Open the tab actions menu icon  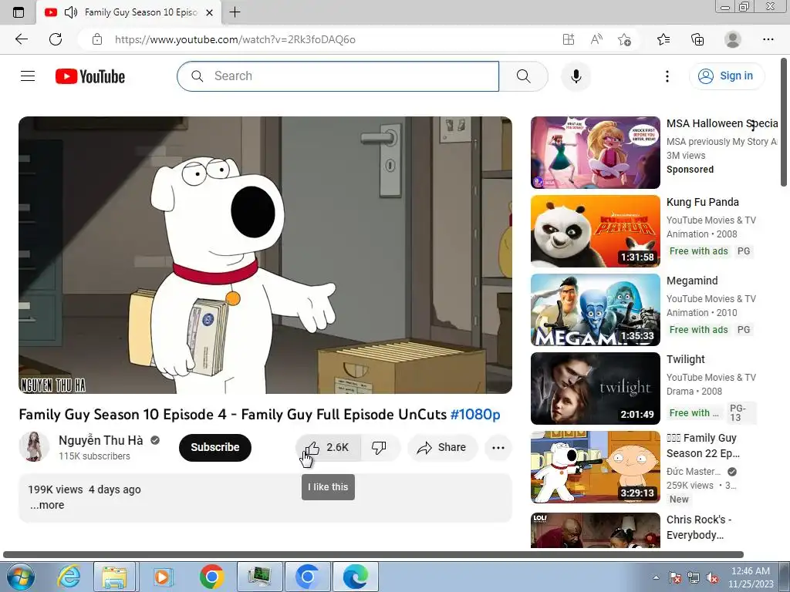point(19,12)
